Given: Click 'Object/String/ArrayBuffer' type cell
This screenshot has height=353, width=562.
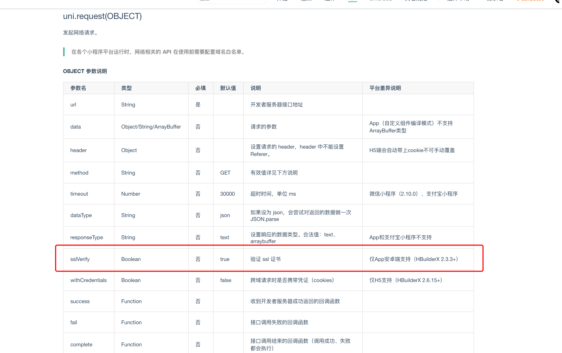Looking at the screenshot, I should click(151, 127).
